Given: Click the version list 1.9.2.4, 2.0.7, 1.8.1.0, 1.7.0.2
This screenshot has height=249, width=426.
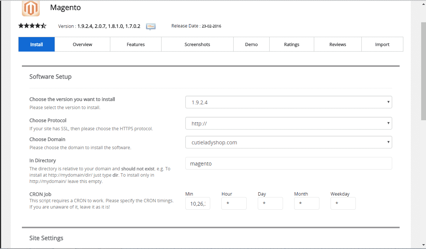Looking at the screenshot, I should tap(109, 26).
